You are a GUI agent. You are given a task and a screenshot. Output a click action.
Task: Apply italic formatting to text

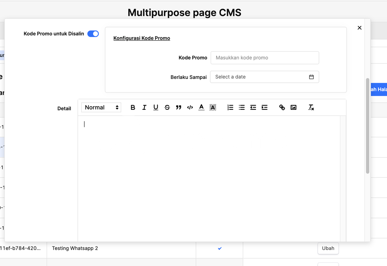tap(144, 108)
